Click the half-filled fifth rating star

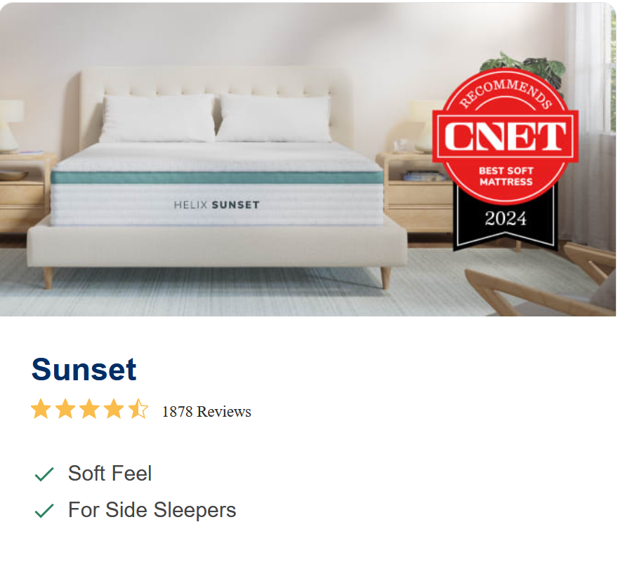pos(138,410)
